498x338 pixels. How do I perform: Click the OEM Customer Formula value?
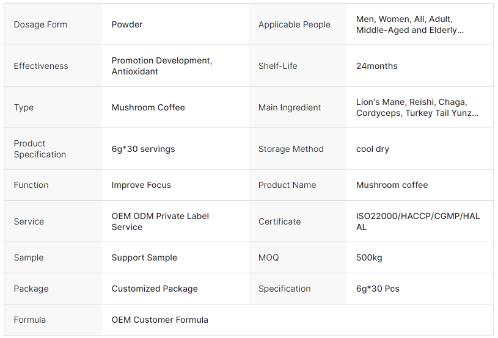tap(159, 320)
